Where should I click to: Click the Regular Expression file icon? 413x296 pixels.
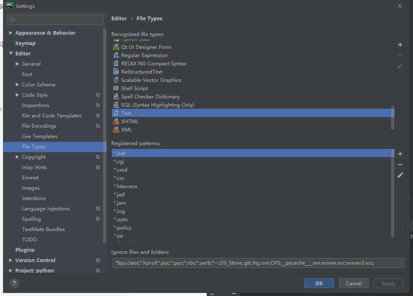point(116,55)
